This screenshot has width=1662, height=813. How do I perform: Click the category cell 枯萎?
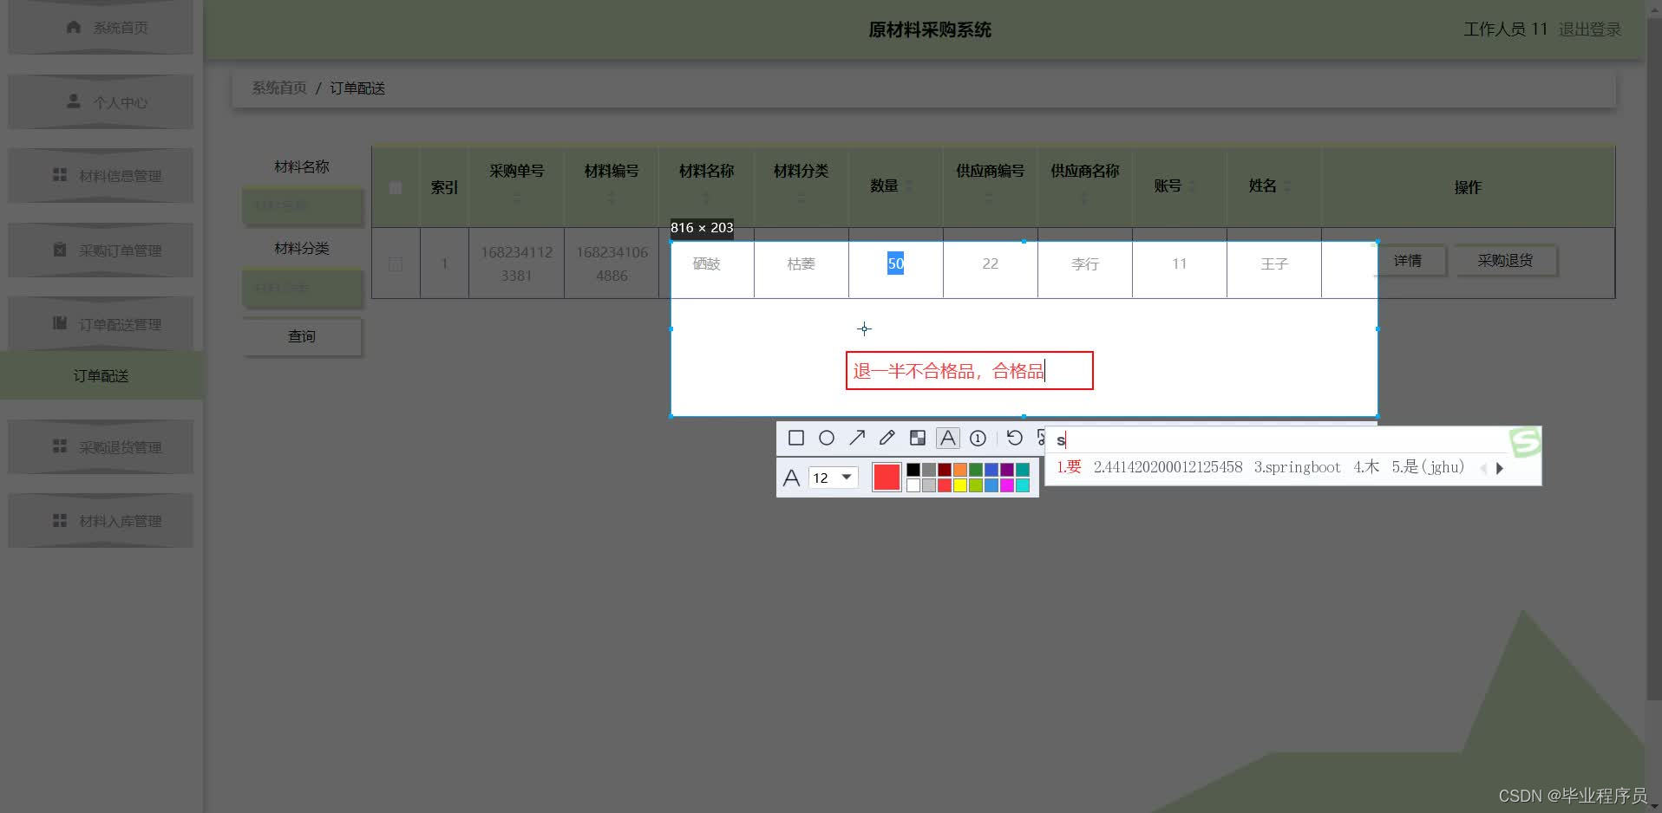801,263
